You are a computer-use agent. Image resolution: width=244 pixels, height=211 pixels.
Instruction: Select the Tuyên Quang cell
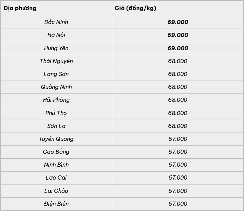56,139
